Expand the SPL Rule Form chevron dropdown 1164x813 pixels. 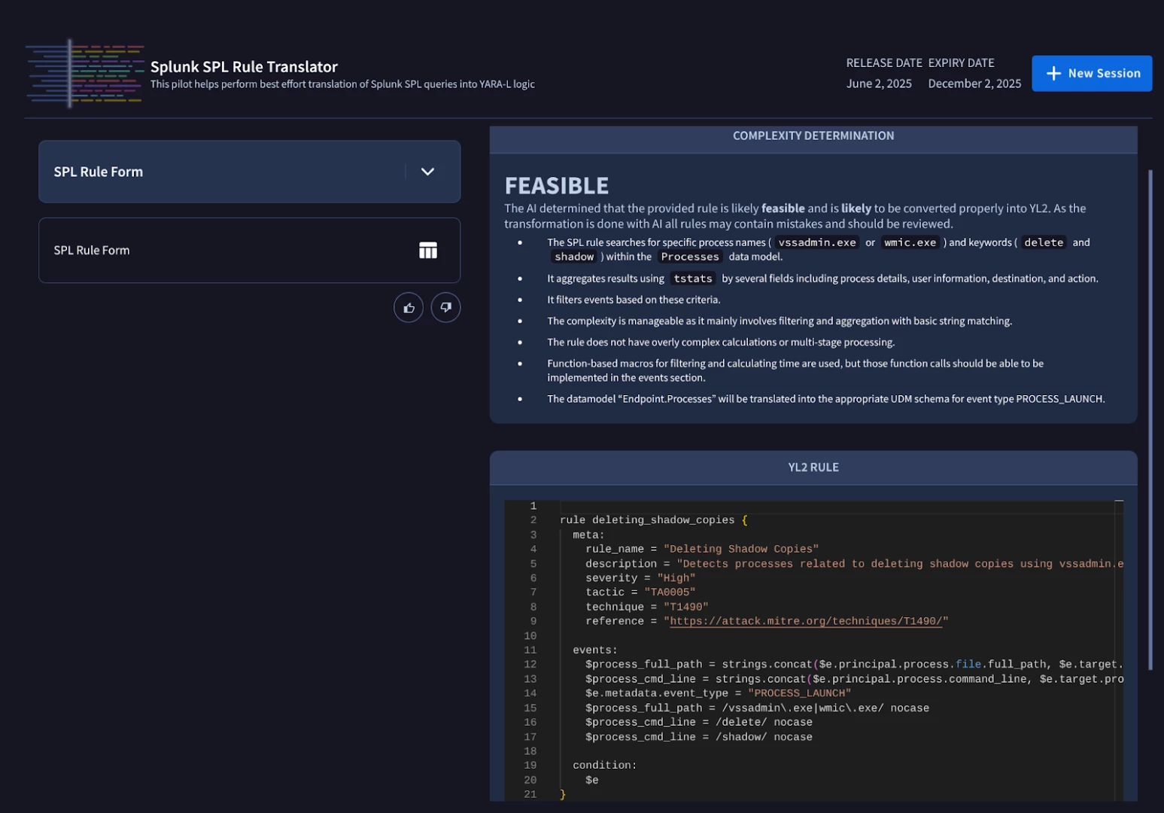[427, 172]
